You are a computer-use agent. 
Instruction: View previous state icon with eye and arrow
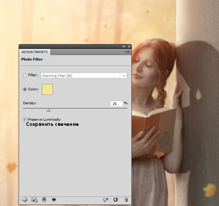pos(106,200)
